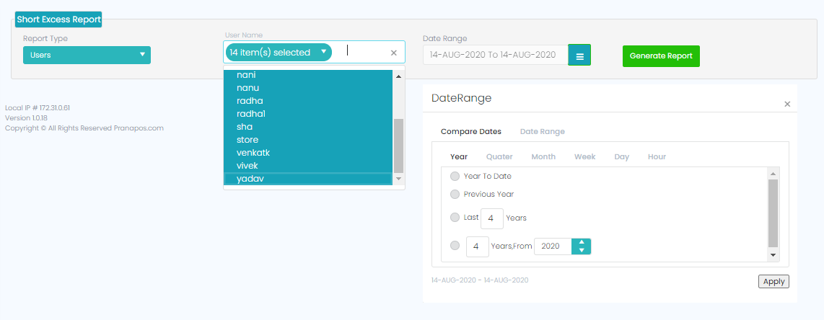Viewport: 824px width, 320px height.
Task: Expand the 14 item(s) selected dropdown
Action: 323,52
